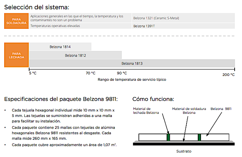
Task: Select the Belzona 1813 temperature bar
Action: coord(132,64)
